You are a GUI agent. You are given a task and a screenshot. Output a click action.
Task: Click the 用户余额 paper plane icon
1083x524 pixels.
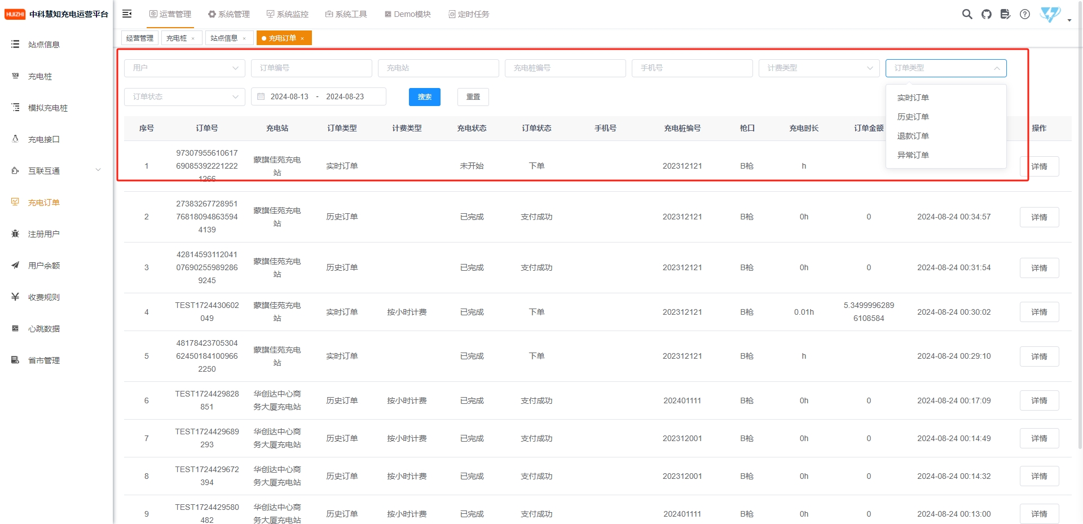pyautogui.click(x=15, y=265)
